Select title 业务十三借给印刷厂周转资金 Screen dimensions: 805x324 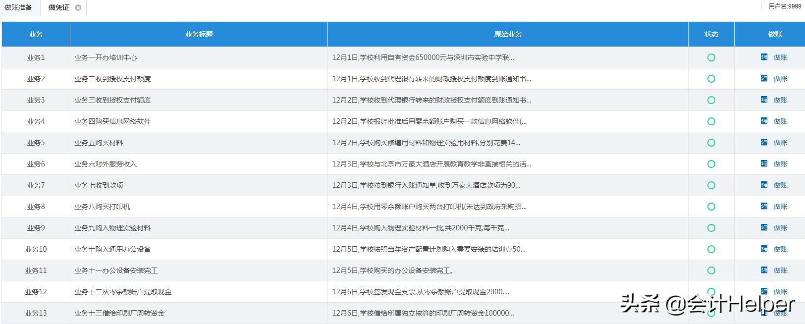[119, 313]
